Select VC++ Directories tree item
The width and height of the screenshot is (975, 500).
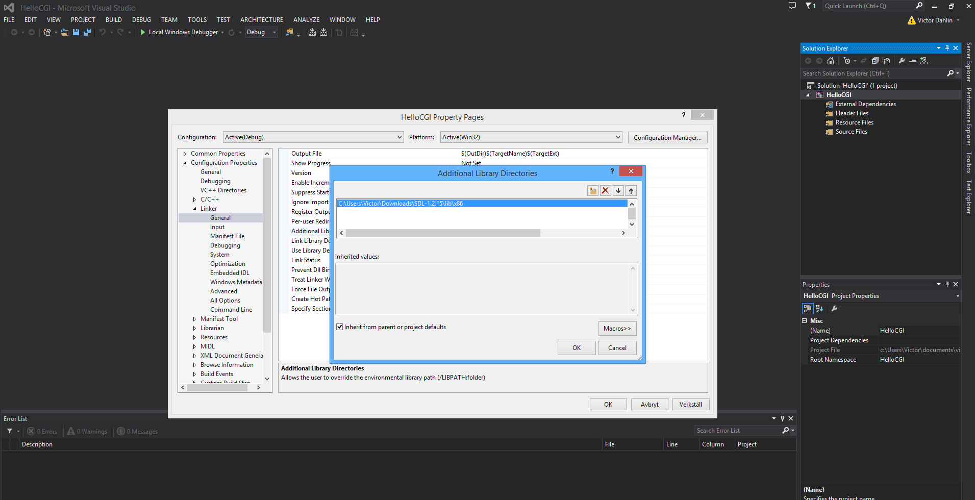click(x=223, y=190)
